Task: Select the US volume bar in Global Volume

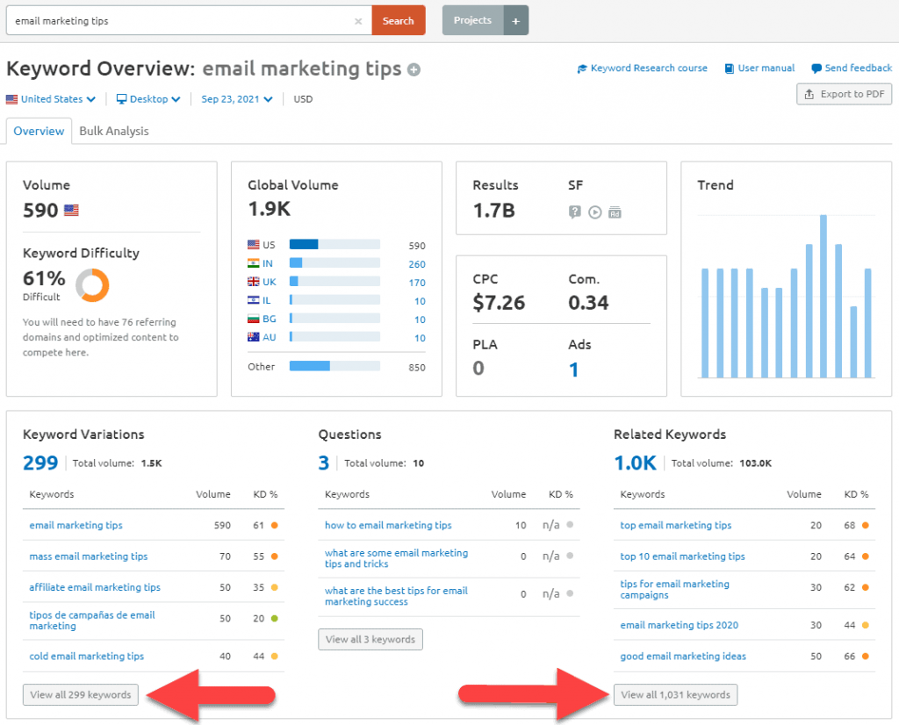Action: [334, 245]
